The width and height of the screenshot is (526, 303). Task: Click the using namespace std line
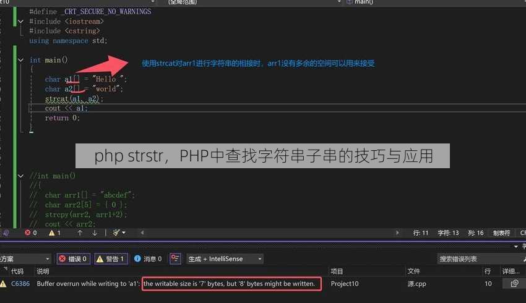[69, 41]
